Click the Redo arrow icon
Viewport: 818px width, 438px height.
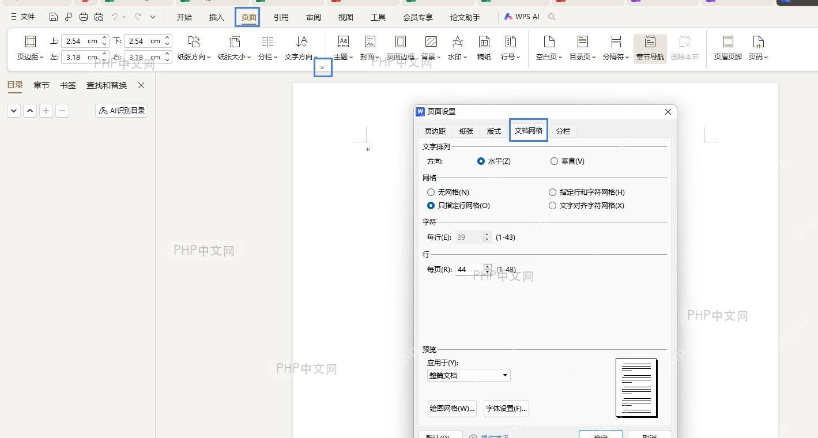pyautogui.click(x=138, y=17)
